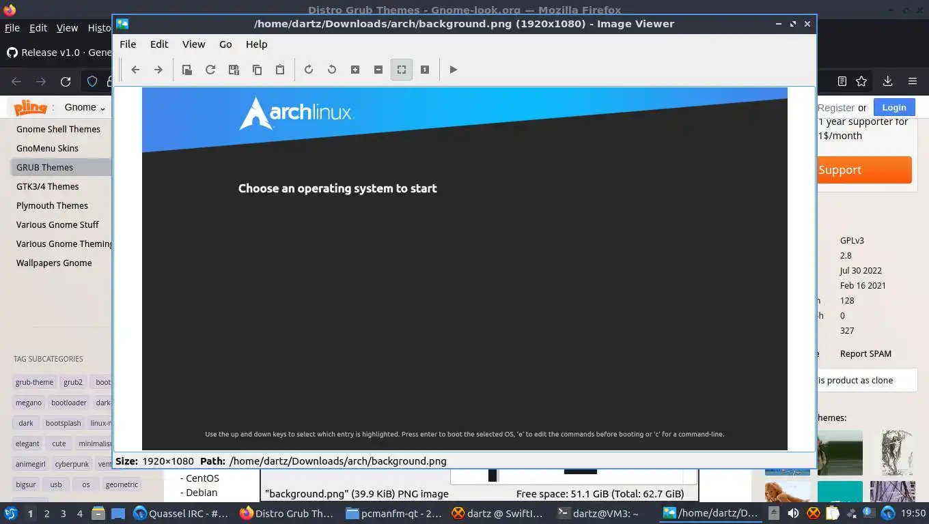Image resolution: width=929 pixels, height=524 pixels.
Task: Select the megano tag
Action: pos(29,403)
